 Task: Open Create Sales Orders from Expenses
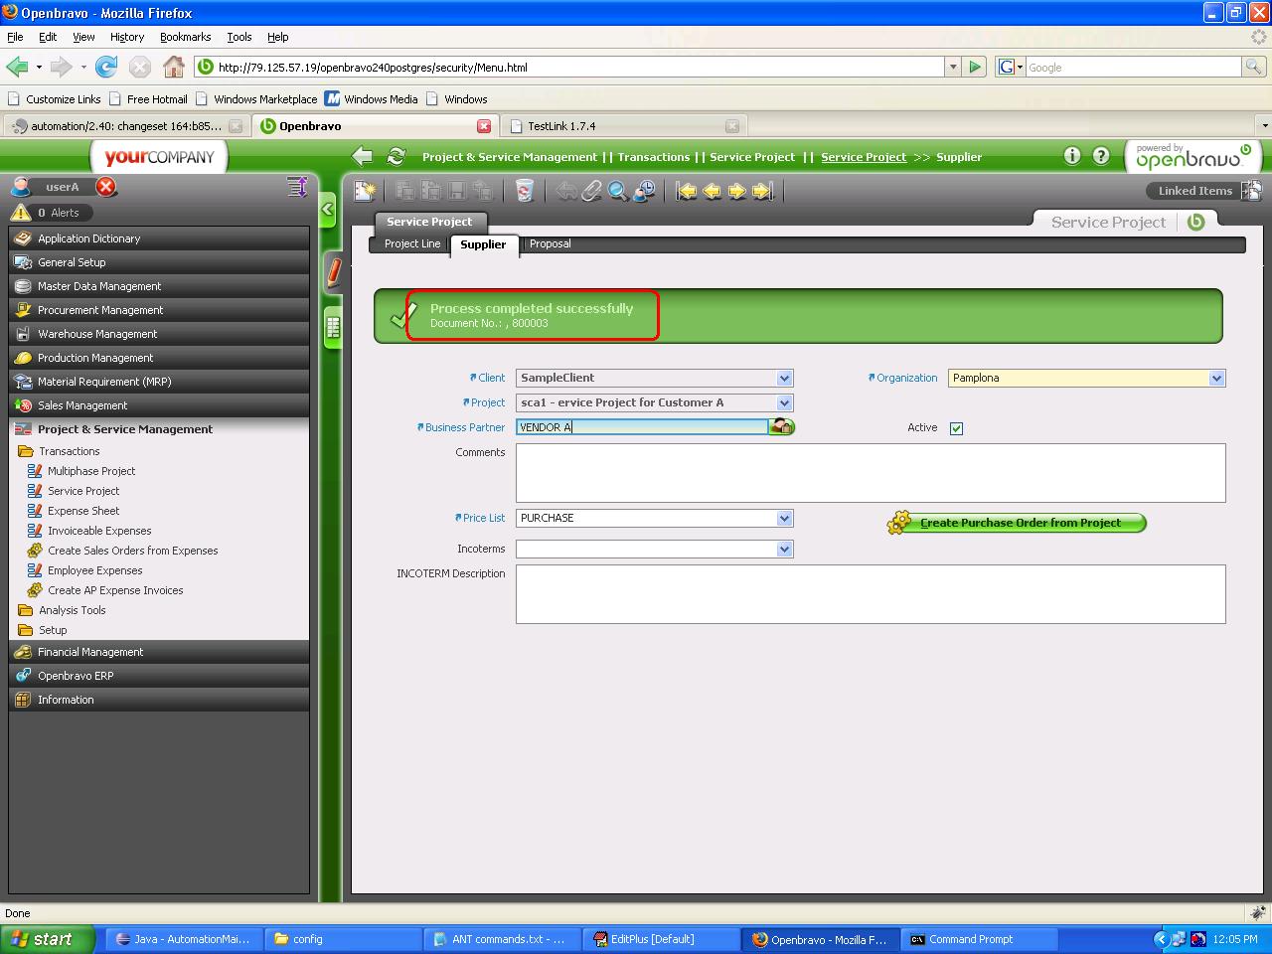133,551
